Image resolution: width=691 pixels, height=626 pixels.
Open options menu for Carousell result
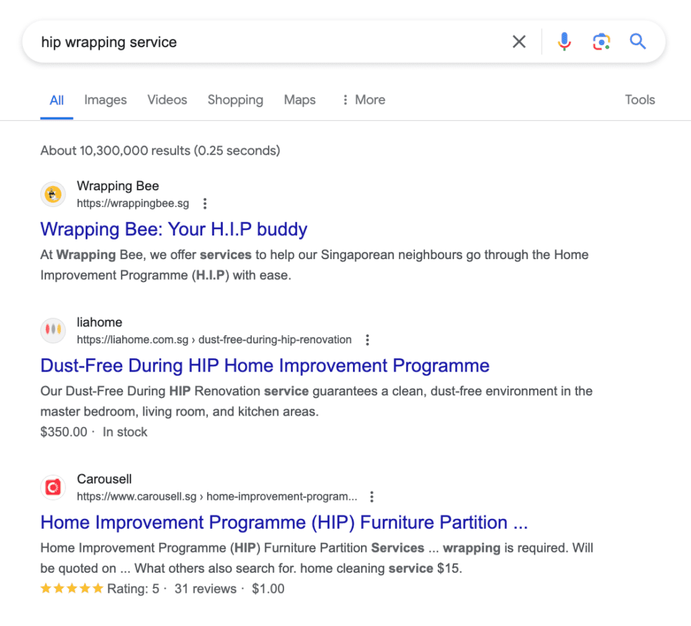coord(371,496)
